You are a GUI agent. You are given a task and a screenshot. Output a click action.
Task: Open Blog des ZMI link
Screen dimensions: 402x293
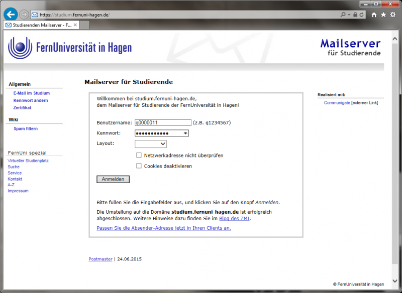234,219
